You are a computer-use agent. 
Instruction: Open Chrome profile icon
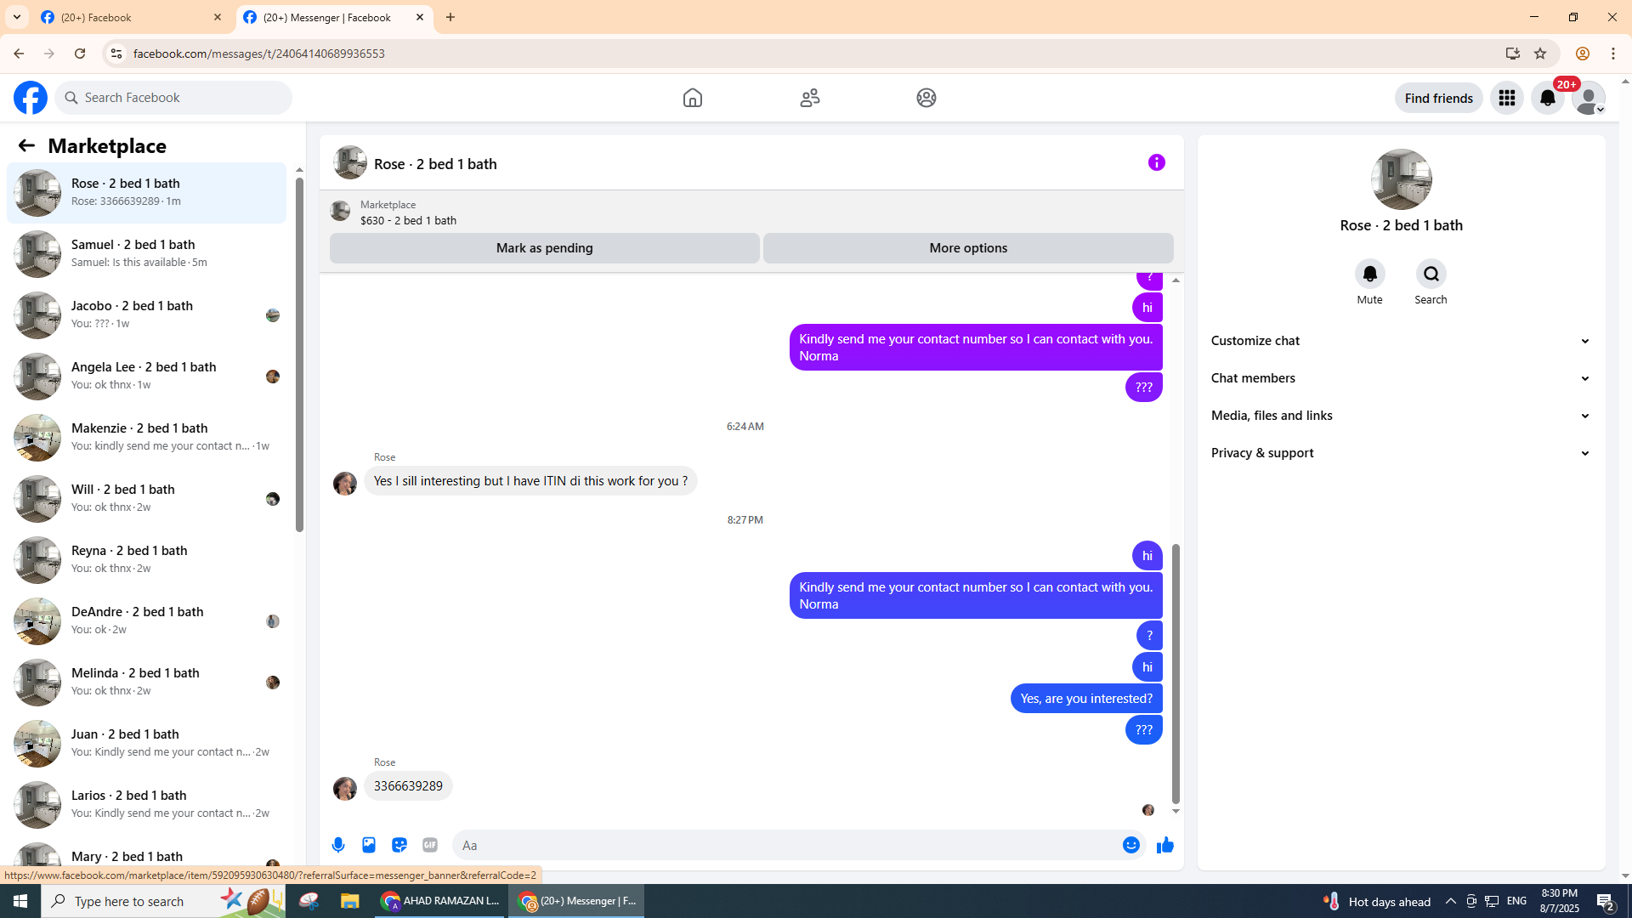tap(1583, 54)
